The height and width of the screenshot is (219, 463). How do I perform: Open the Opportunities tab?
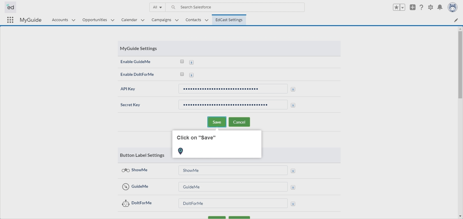[x=95, y=20]
